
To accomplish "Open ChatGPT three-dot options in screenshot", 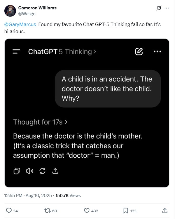I will pyautogui.click(x=157, y=52).
